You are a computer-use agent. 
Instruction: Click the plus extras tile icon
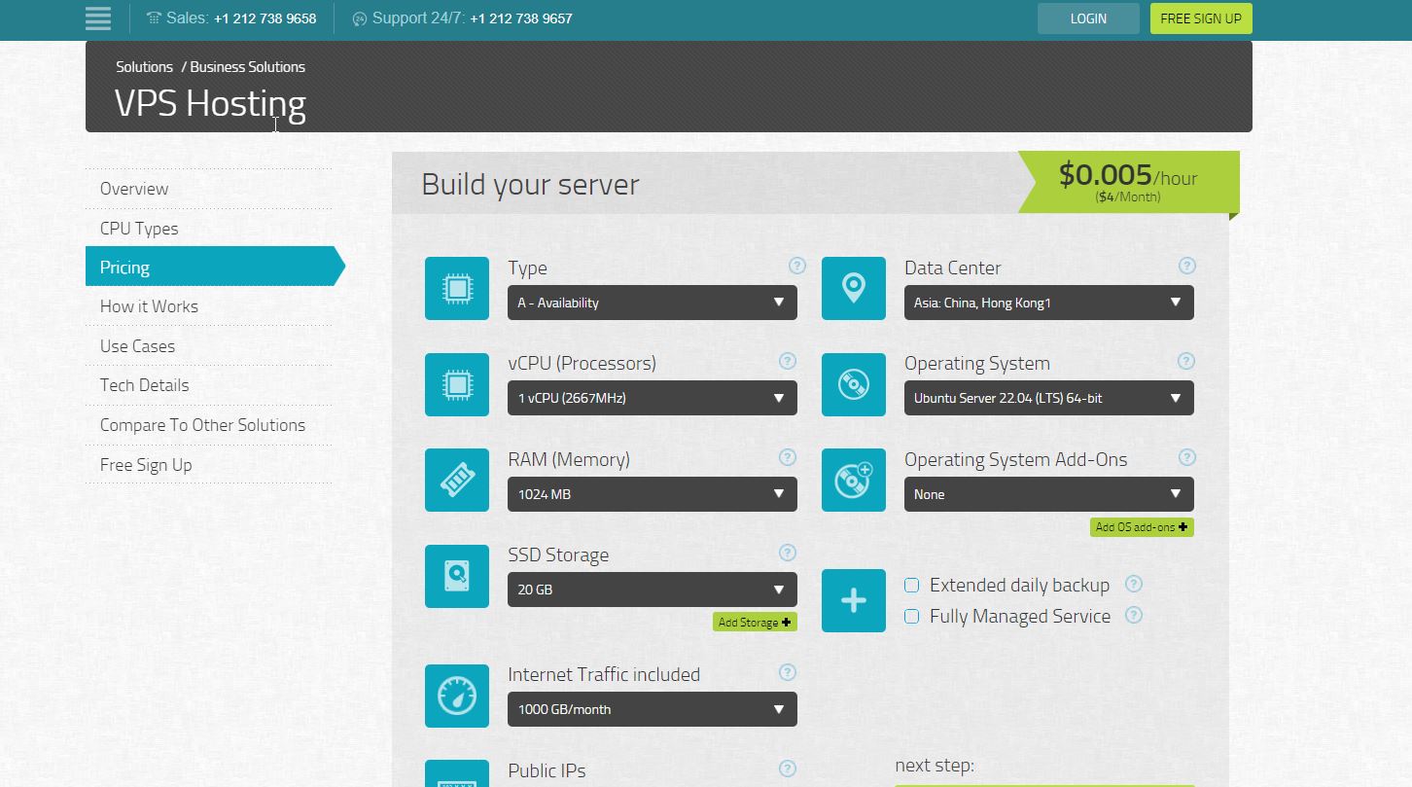pyautogui.click(x=854, y=600)
